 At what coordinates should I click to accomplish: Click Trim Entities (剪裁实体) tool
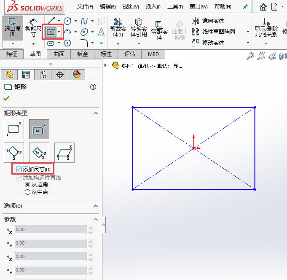pos(118,27)
